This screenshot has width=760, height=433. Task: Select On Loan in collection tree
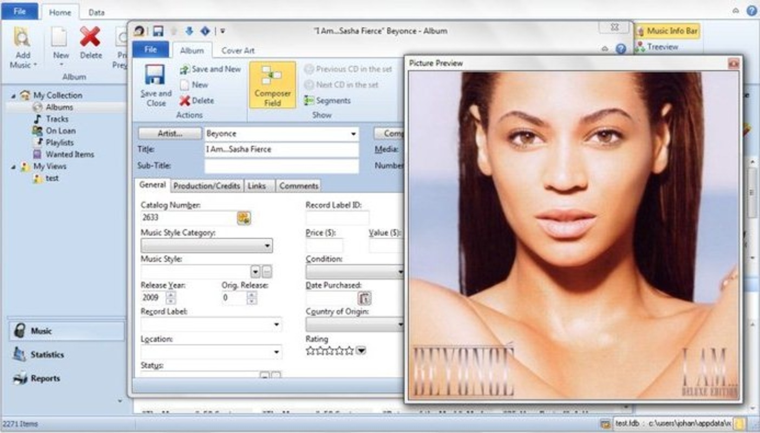pyautogui.click(x=61, y=131)
